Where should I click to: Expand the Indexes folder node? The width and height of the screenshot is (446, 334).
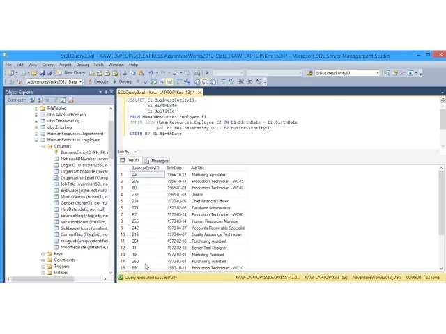[x=43, y=273]
